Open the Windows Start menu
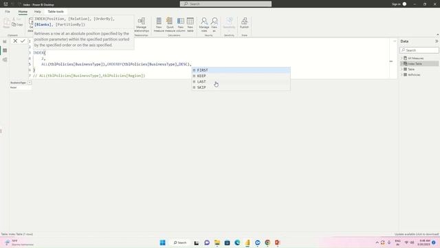The image size is (440, 248). pyautogui.click(x=162, y=242)
